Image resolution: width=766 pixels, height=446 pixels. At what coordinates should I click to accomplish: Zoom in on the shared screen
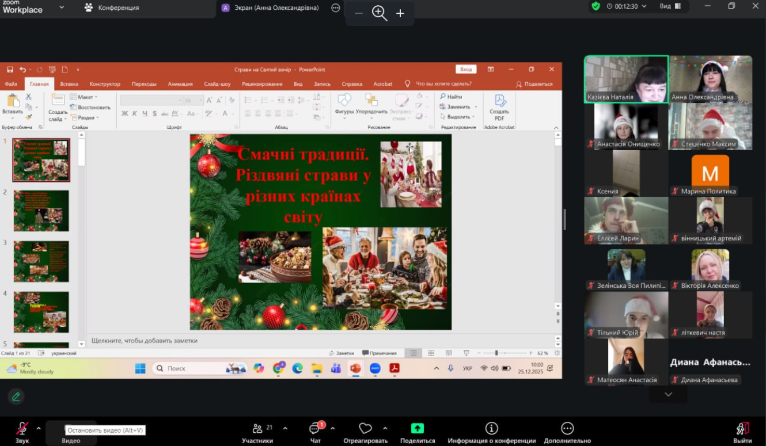click(400, 13)
